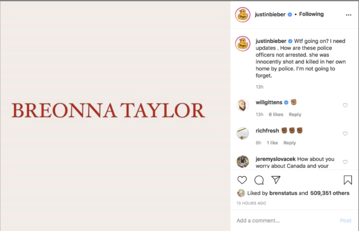359x231 pixels.
Task: Click the Following button
Action: point(311,14)
